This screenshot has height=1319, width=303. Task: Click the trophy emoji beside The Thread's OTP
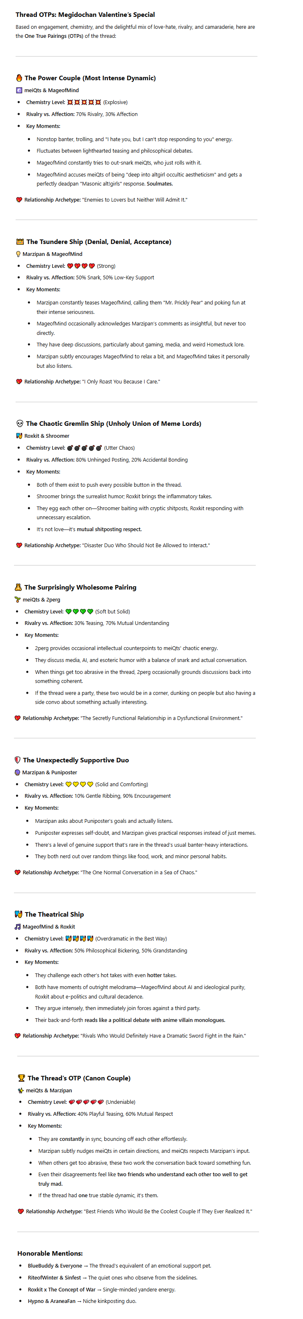click(x=21, y=1078)
